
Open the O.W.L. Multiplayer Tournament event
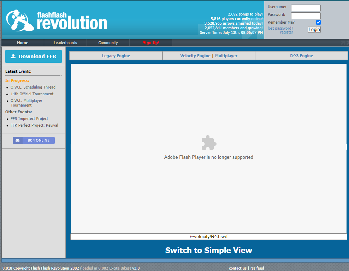click(26, 103)
